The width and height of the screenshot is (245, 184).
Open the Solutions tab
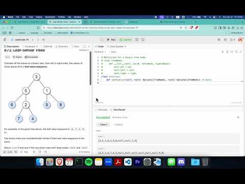point(62,47)
